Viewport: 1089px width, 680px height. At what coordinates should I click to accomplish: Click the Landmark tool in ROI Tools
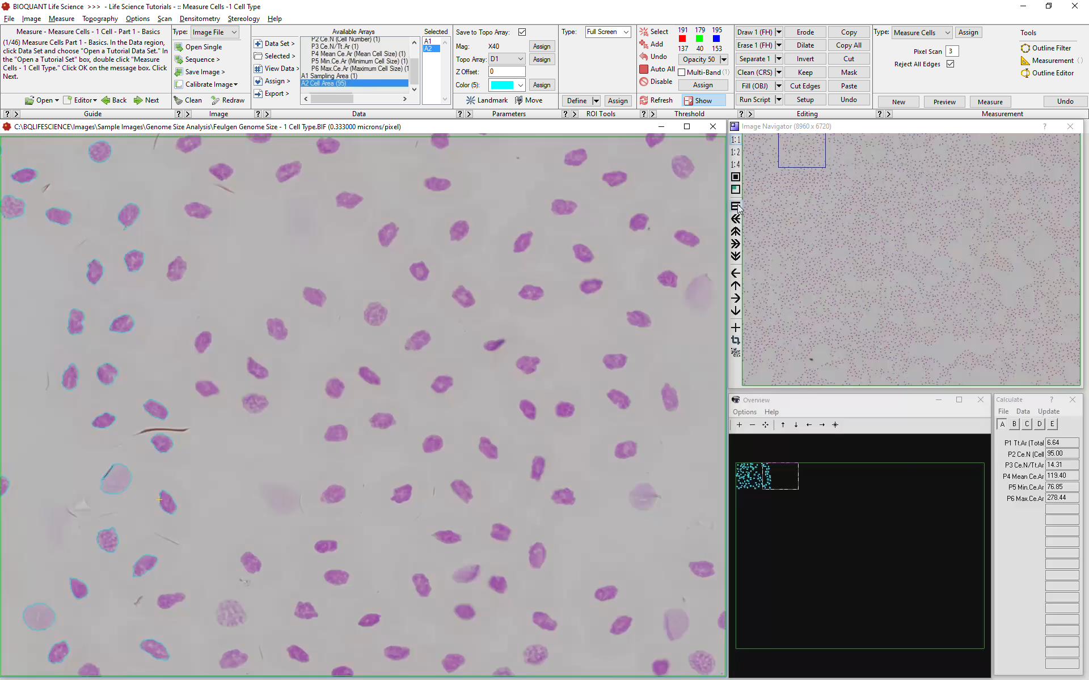[x=486, y=100]
